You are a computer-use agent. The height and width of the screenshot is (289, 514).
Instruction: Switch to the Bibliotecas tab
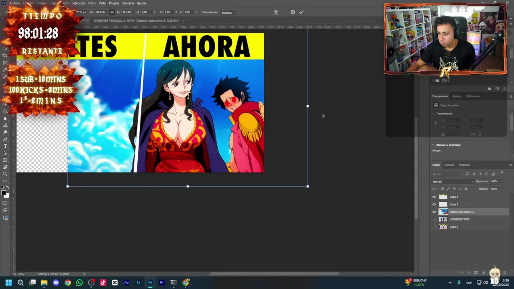coord(473,96)
